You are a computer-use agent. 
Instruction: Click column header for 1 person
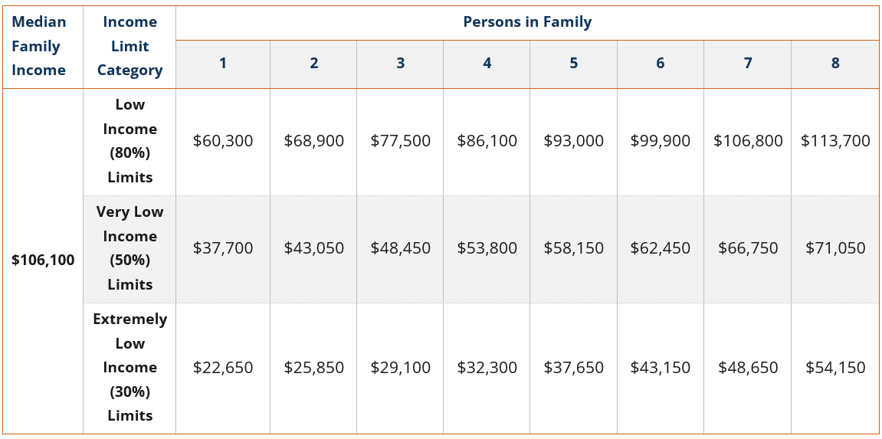223,64
